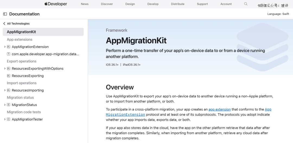This screenshot has width=293, height=143.
Task: Toggle the documentation sidebar icon
Action: point(5,14)
